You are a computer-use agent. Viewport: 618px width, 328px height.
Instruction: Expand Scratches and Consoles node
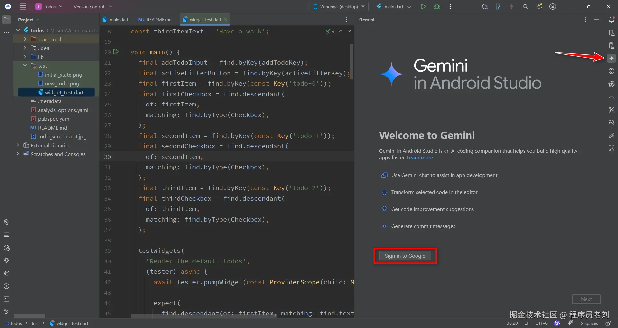(18, 154)
